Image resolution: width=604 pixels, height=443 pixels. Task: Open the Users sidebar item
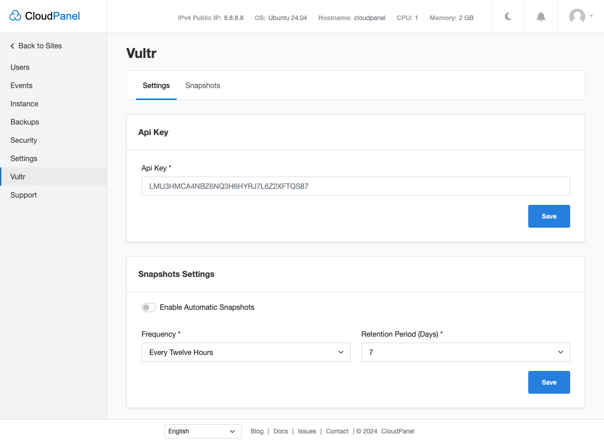pyautogui.click(x=20, y=67)
